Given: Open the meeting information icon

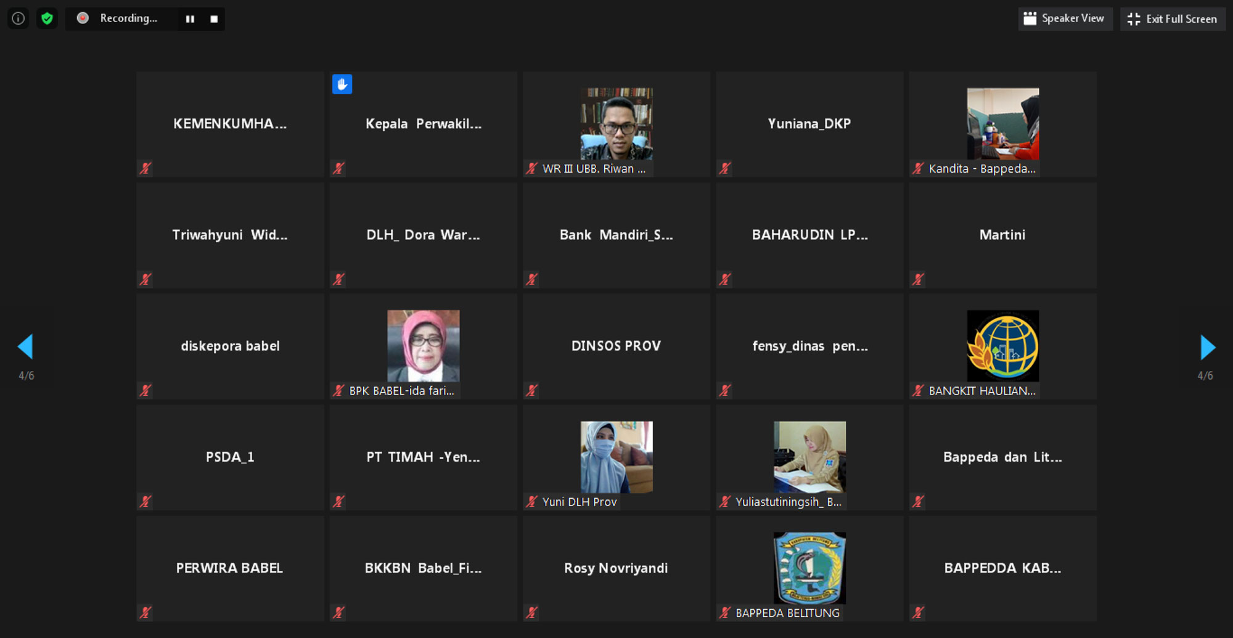Looking at the screenshot, I should tap(18, 18).
